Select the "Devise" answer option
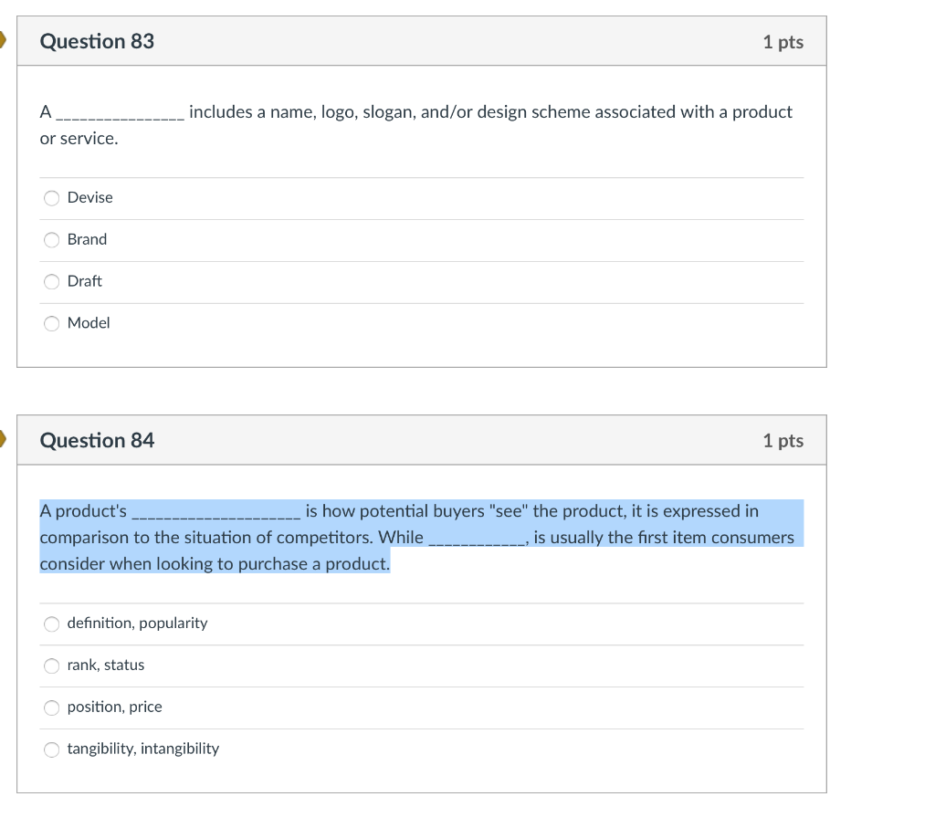 pyautogui.click(x=52, y=198)
